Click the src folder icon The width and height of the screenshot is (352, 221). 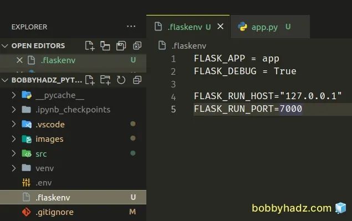(27, 153)
